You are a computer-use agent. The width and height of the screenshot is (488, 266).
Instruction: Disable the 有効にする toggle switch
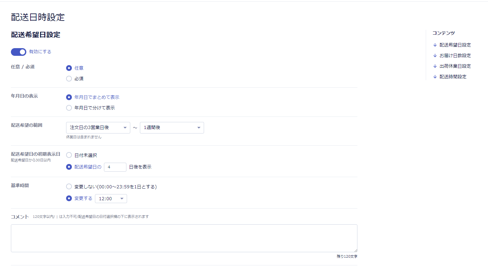[19, 52]
